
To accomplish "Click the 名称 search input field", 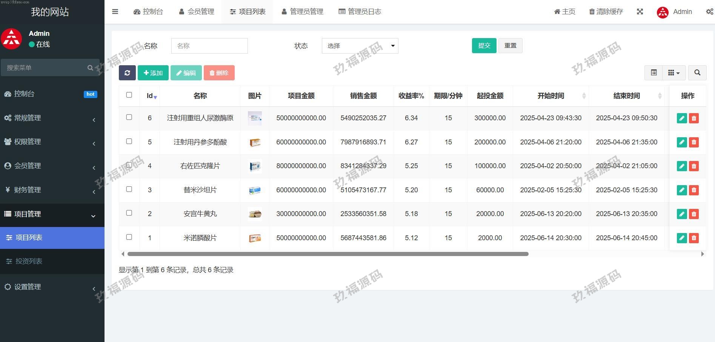I will click(209, 46).
